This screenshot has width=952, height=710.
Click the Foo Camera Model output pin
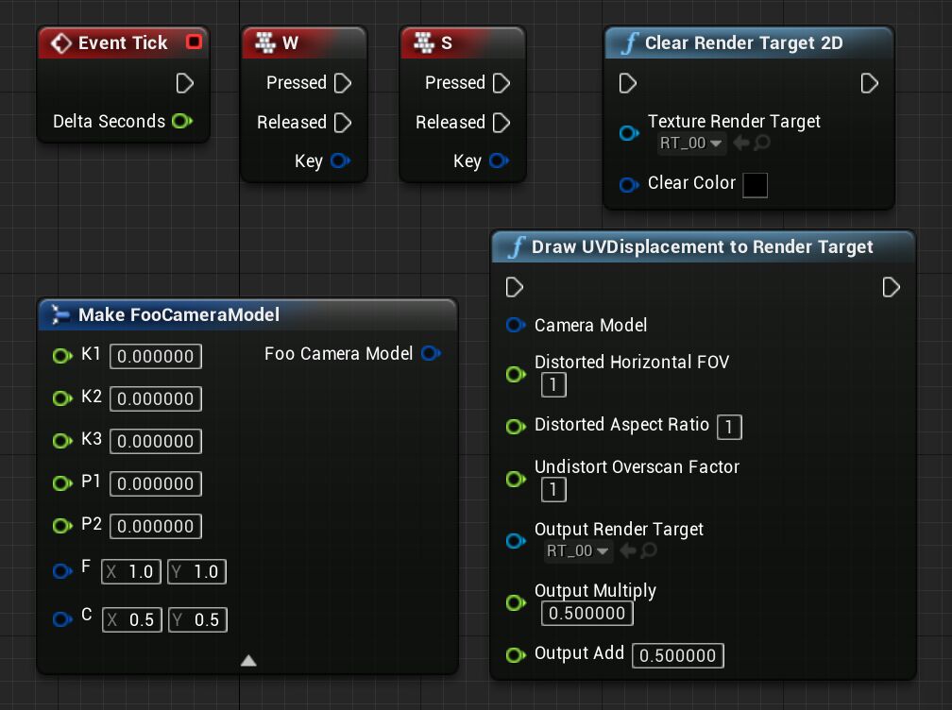tap(431, 353)
